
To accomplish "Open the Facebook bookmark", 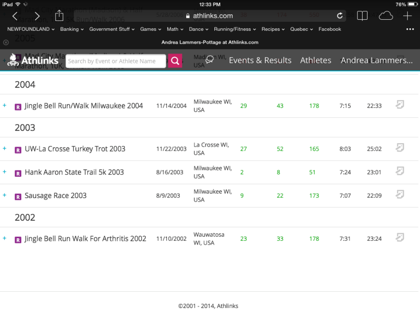I will [x=329, y=29].
